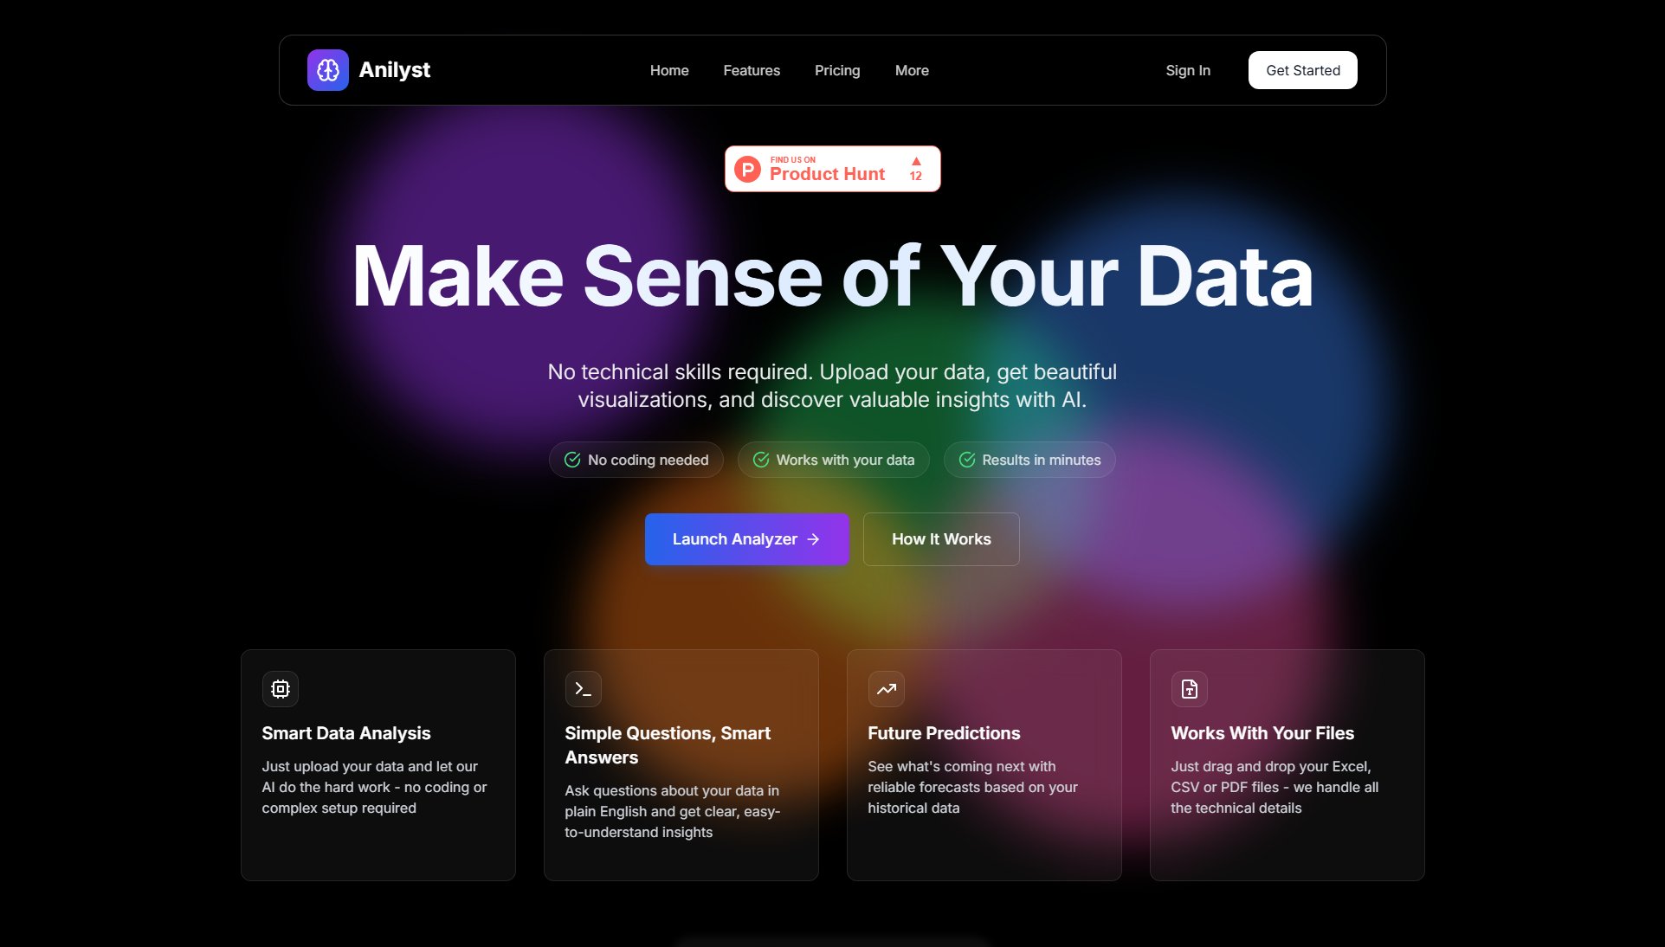Open the More navigation menu

(x=911, y=70)
